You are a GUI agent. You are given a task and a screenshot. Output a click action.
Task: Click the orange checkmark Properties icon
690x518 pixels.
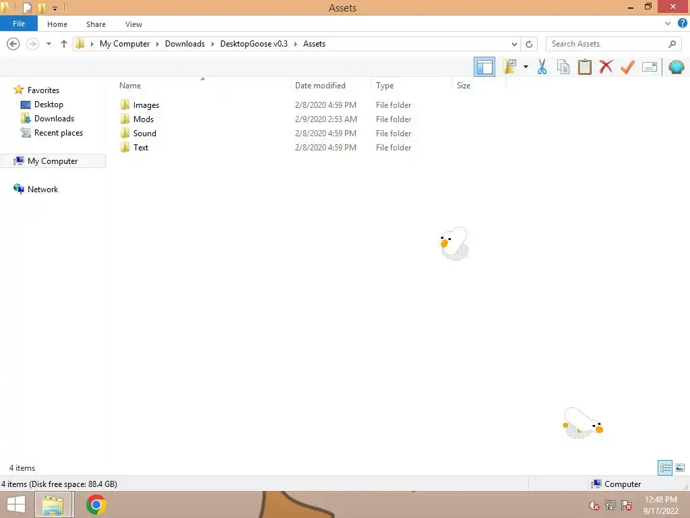point(627,67)
